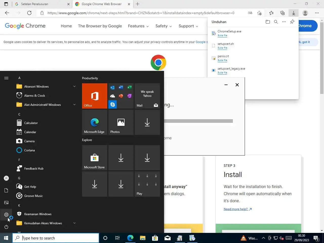Open Windows Start button on taskbar

[6, 238]
